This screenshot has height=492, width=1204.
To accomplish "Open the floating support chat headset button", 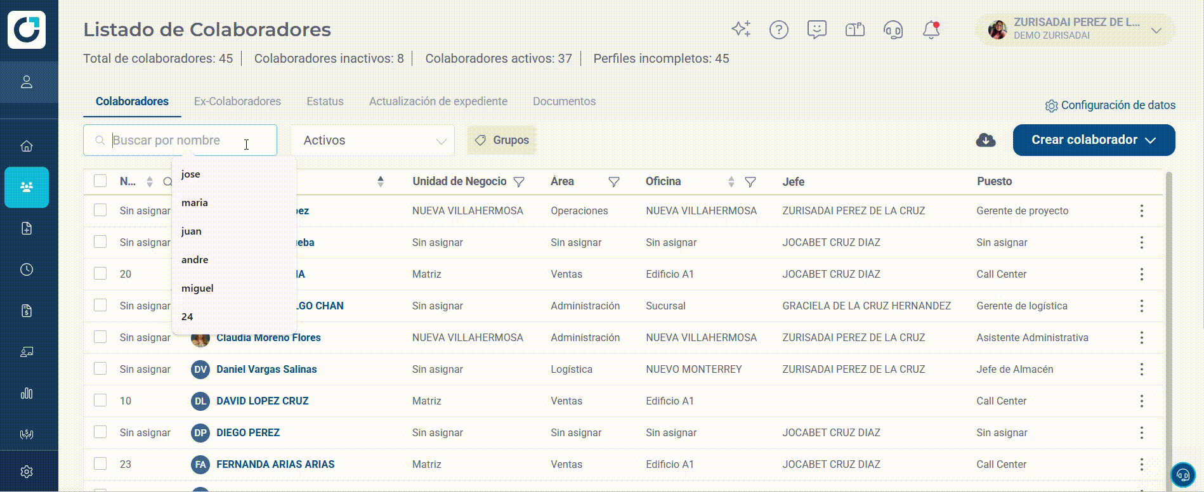I will pyautogui.click(x=1183, y=474).
